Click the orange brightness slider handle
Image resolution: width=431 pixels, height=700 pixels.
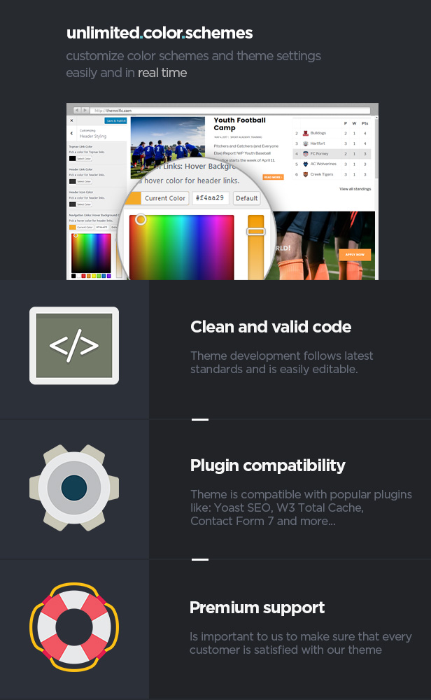256,232
